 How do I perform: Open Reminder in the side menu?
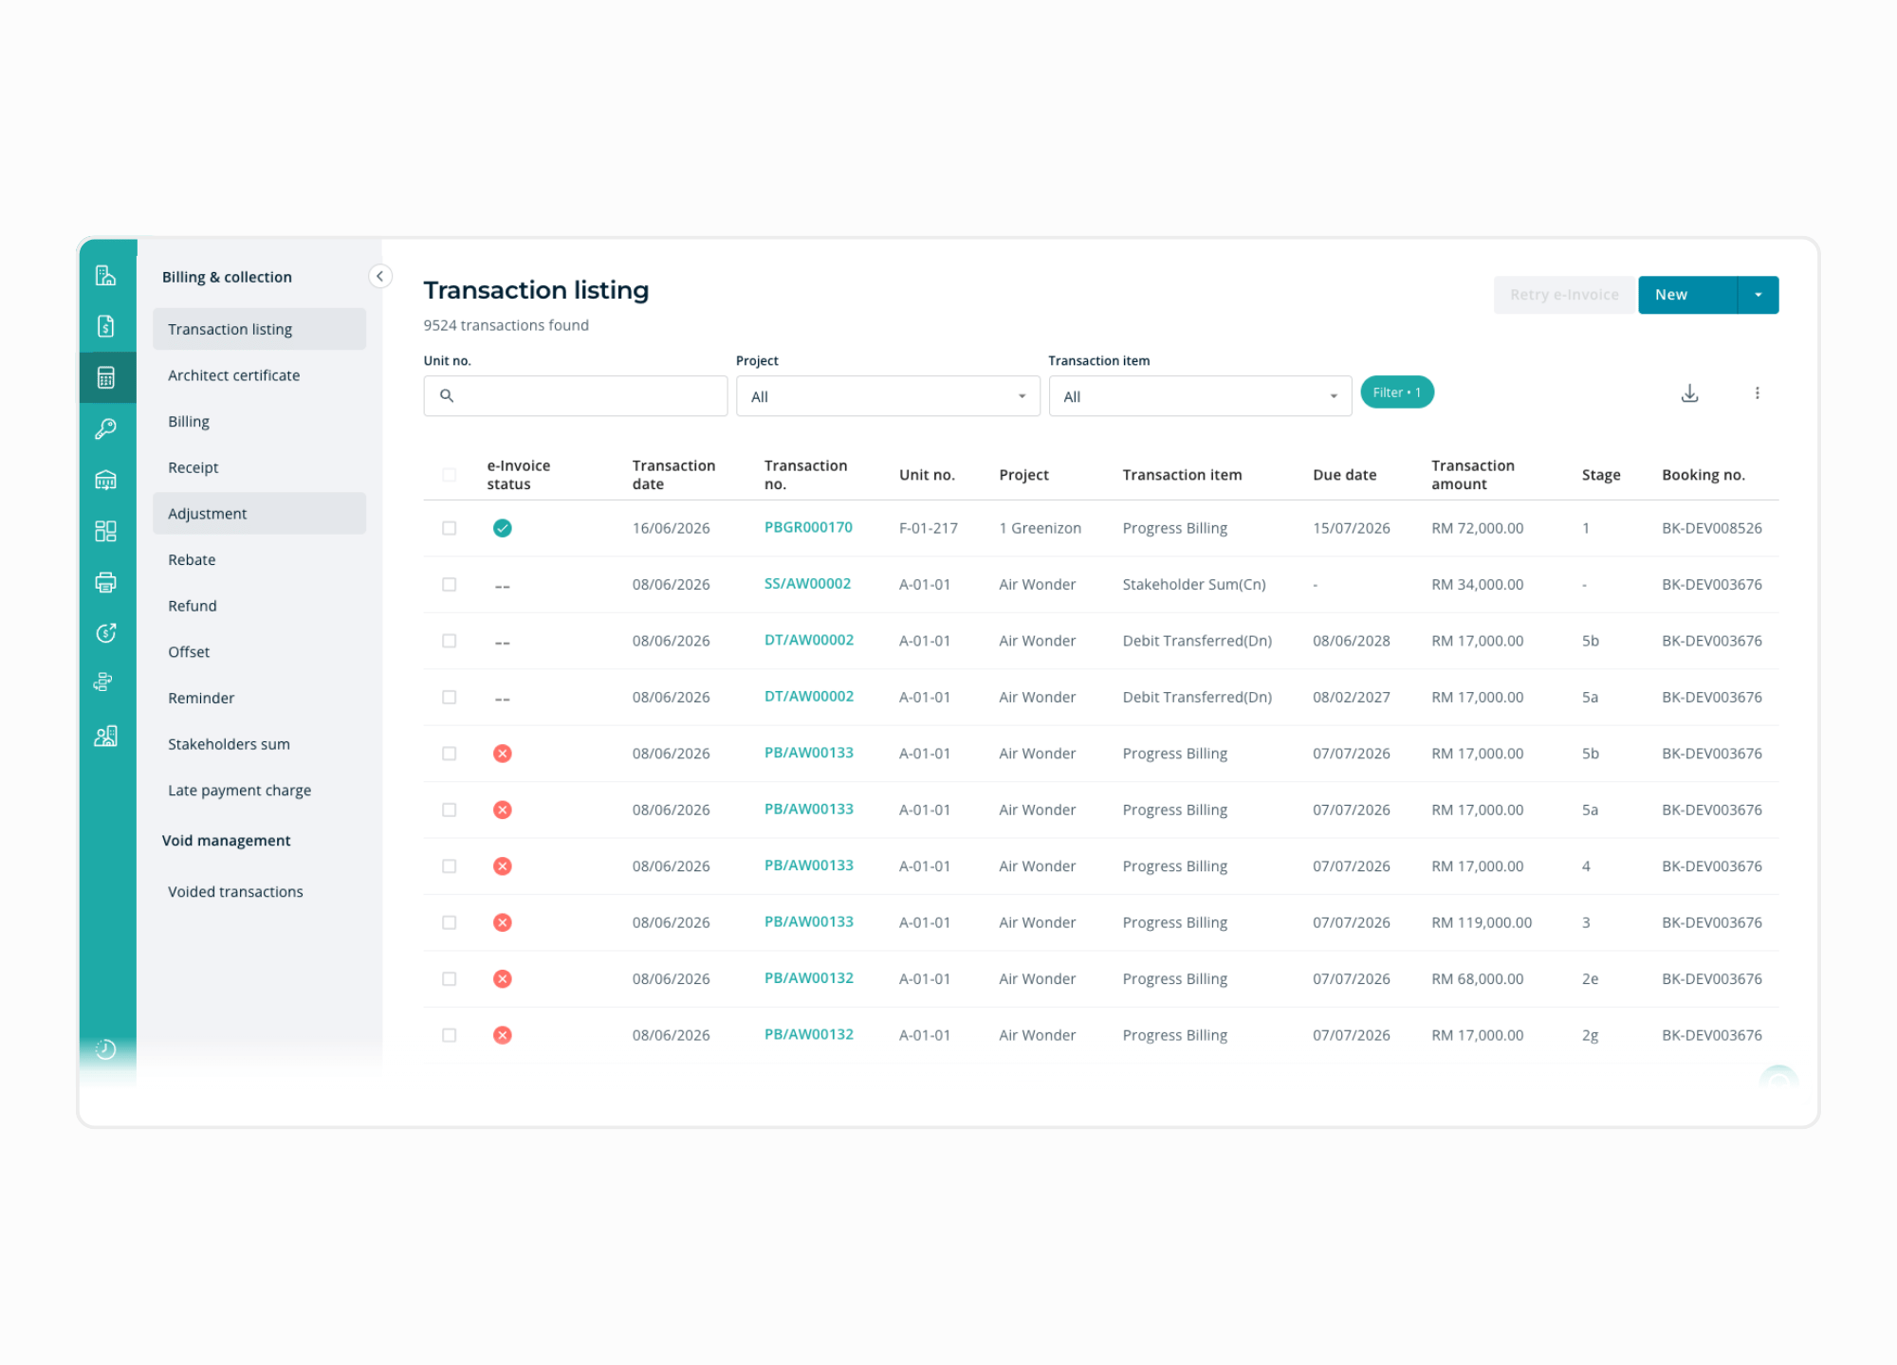259,698
